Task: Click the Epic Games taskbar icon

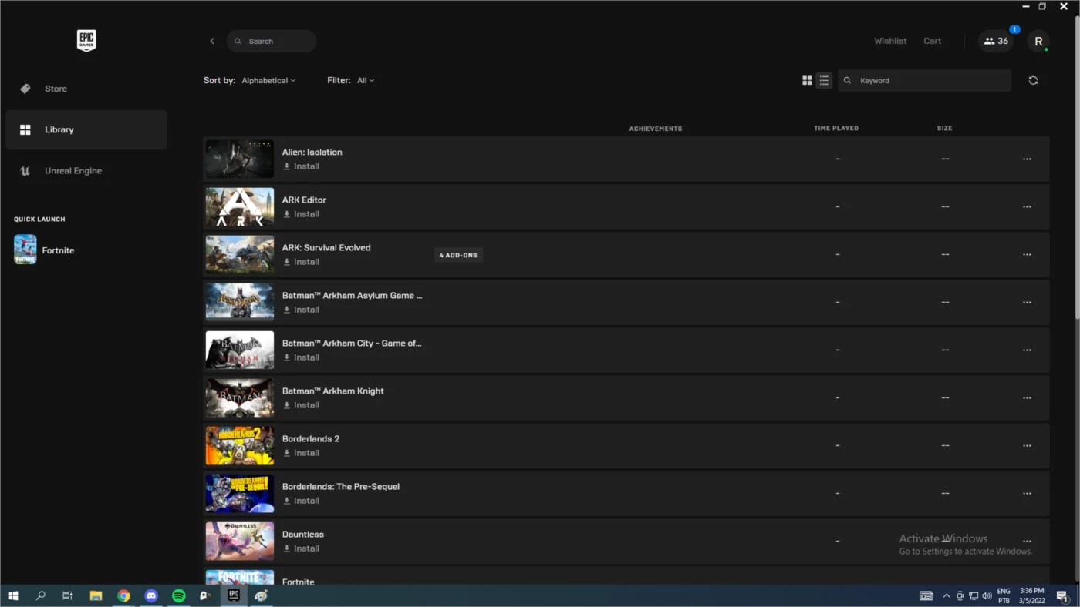Action: (234, 595)
